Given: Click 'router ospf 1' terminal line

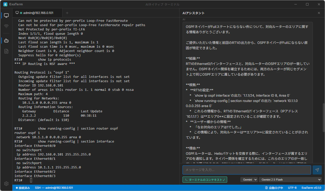Looking at the screenshot, I should (27, 133).
